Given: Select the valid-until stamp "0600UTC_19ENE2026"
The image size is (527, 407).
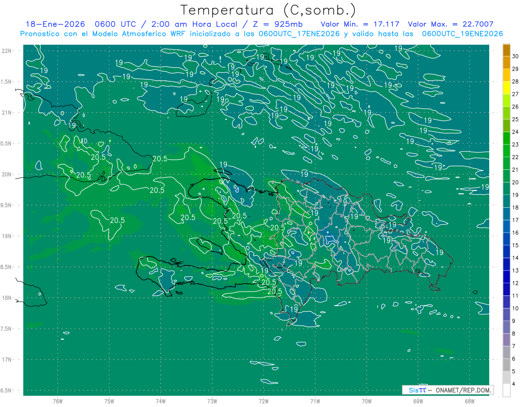Looking at the screenshot, I should click(x=462, y=34).
